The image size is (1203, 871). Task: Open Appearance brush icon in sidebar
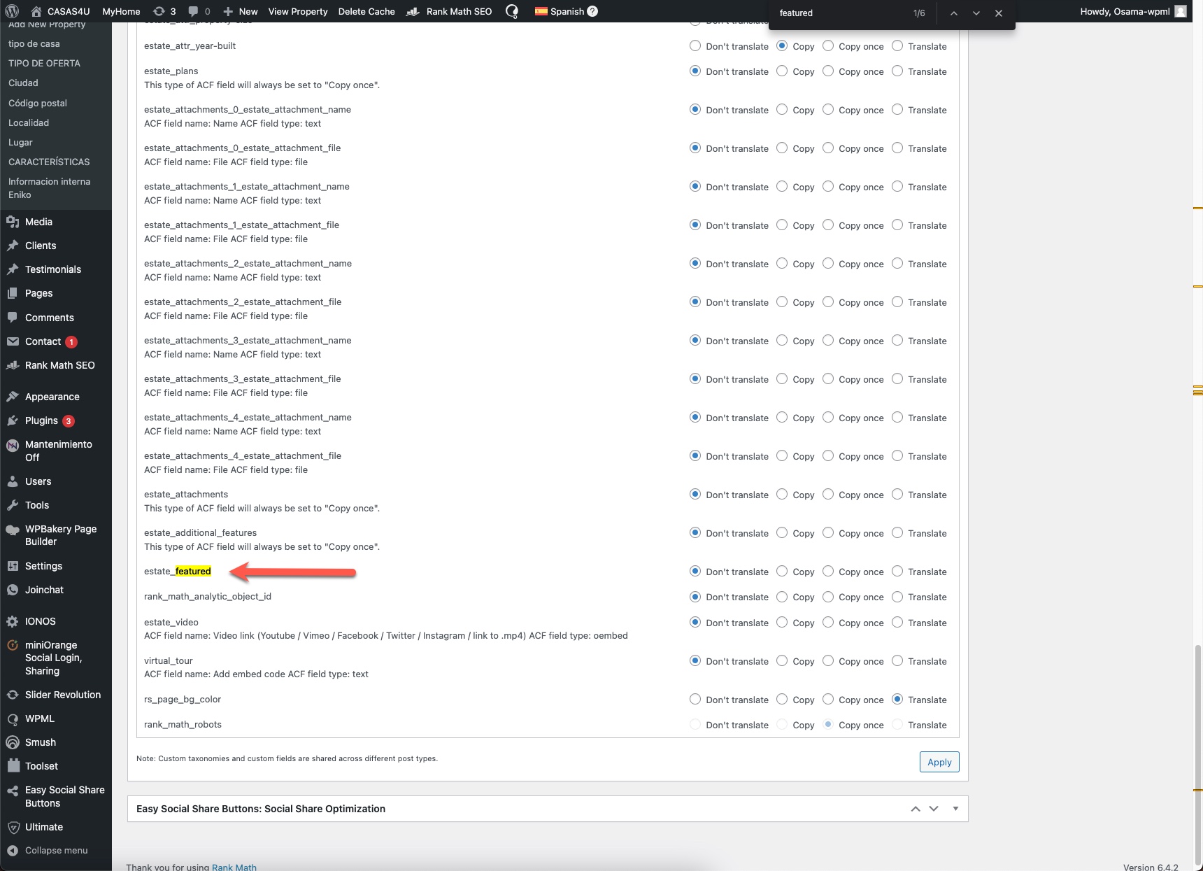[x=13, y=397]
